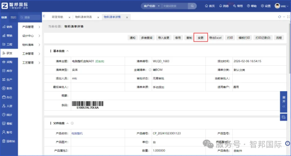Click the blue help circle at bottom right
The width and height of the screenshot is (291, 156).
287,144
